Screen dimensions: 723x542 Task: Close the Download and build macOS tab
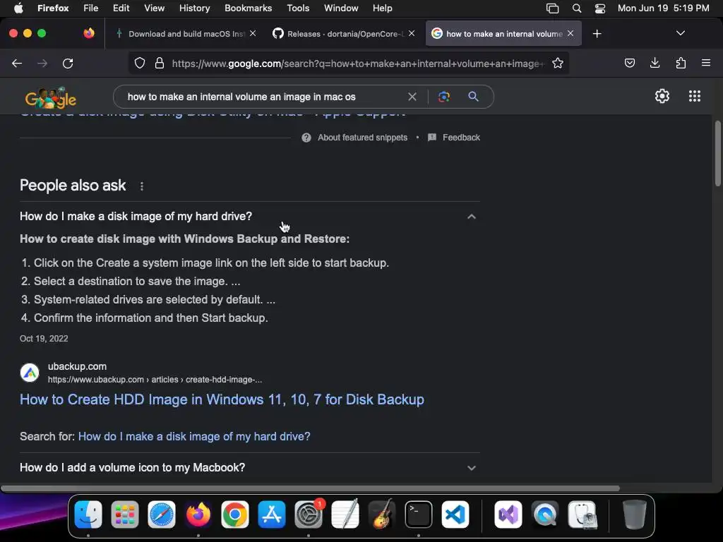(x=253, y=34)
